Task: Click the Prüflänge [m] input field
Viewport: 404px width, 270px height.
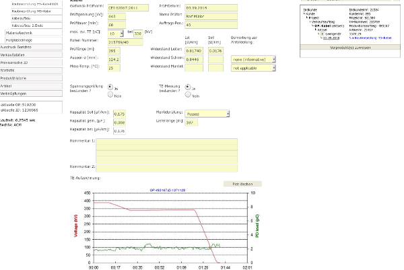Action: (114, 50)
